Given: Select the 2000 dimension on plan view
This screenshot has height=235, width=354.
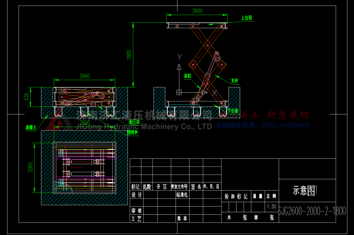Looking at the screenshot, I should pyautogui.click(x=31, y=167).
